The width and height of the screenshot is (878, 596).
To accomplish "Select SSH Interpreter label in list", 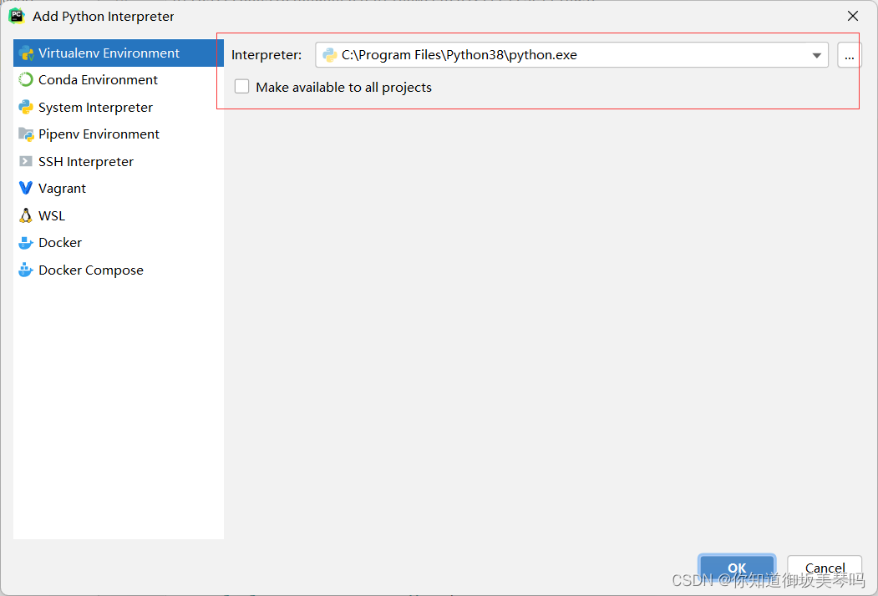I will click(86, 162).
